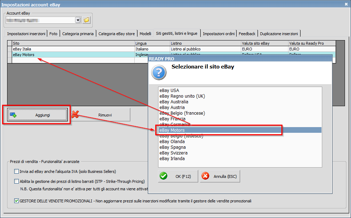Select Siti gestiti, listini e lingue tab
Screen dimensions: 351x218
point(177,33)
